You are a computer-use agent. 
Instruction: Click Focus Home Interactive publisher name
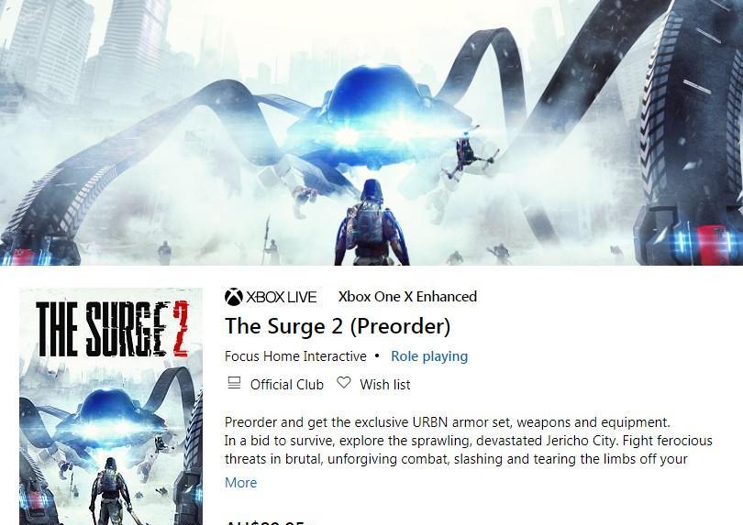pos(295,356)
